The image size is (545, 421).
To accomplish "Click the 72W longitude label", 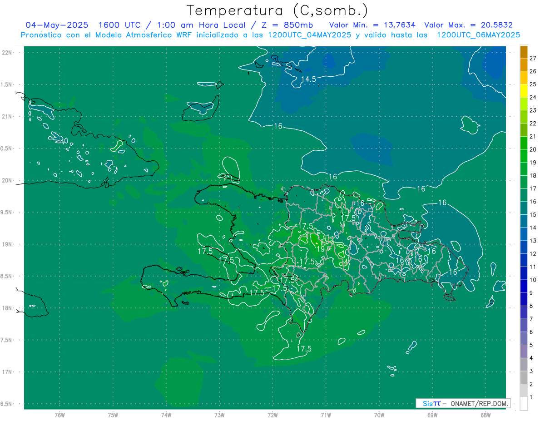I will point(272,415).
